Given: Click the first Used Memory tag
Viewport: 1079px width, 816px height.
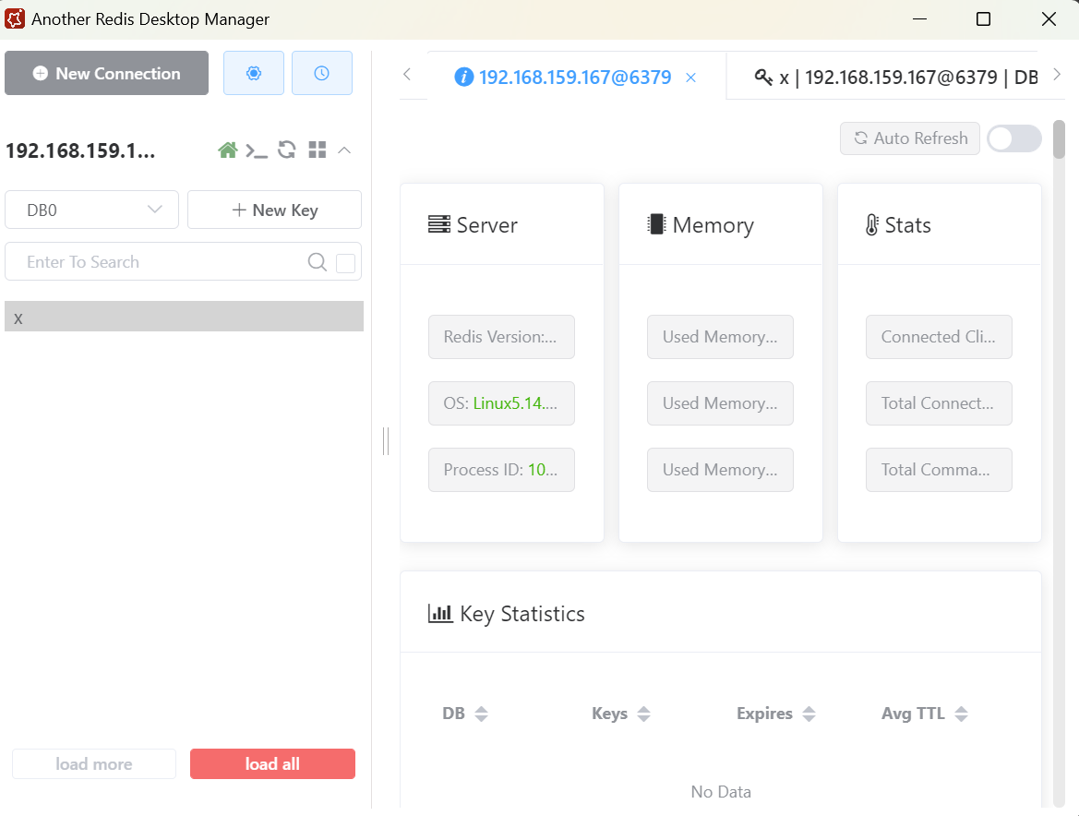Looking at the screenshot, I should [x=720, y=336].
